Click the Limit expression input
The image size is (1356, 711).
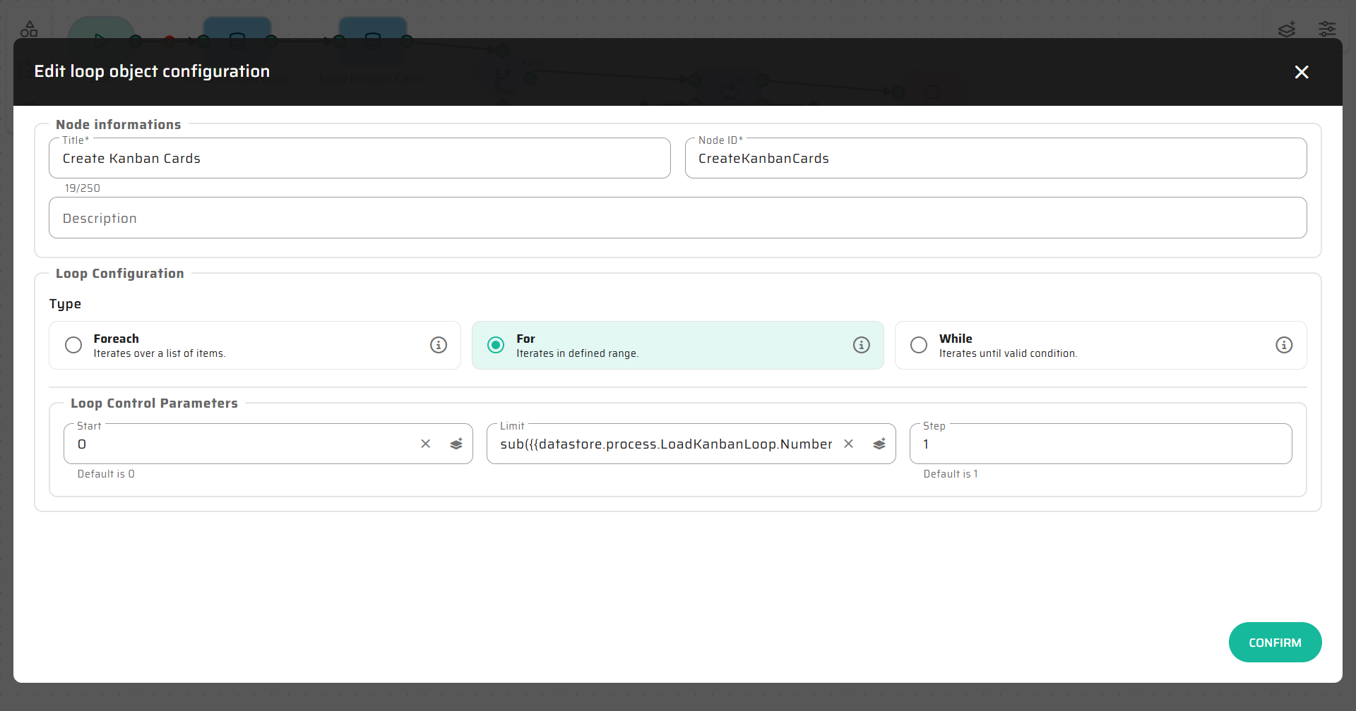coord(665,444)
